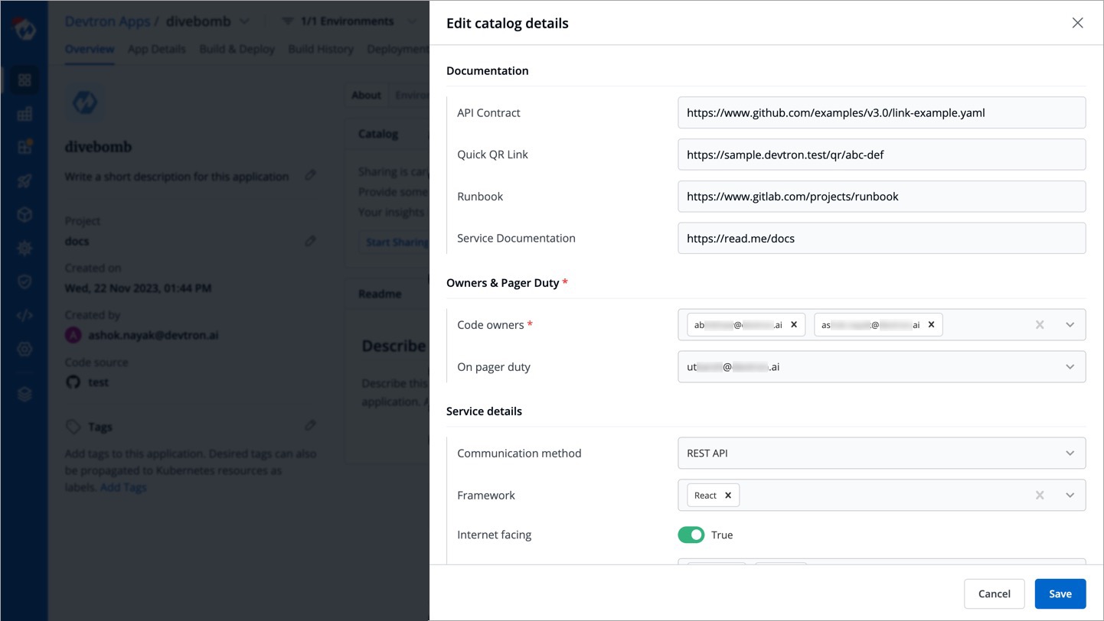This screenshot has width=1104, height=621.
Task: Clear all Framework selections
Action: [1040, 496]
